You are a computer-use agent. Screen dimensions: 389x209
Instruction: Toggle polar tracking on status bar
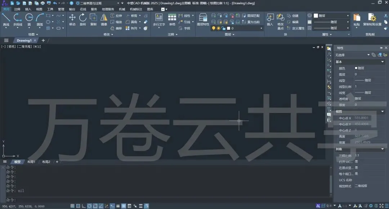pos(90,206)
